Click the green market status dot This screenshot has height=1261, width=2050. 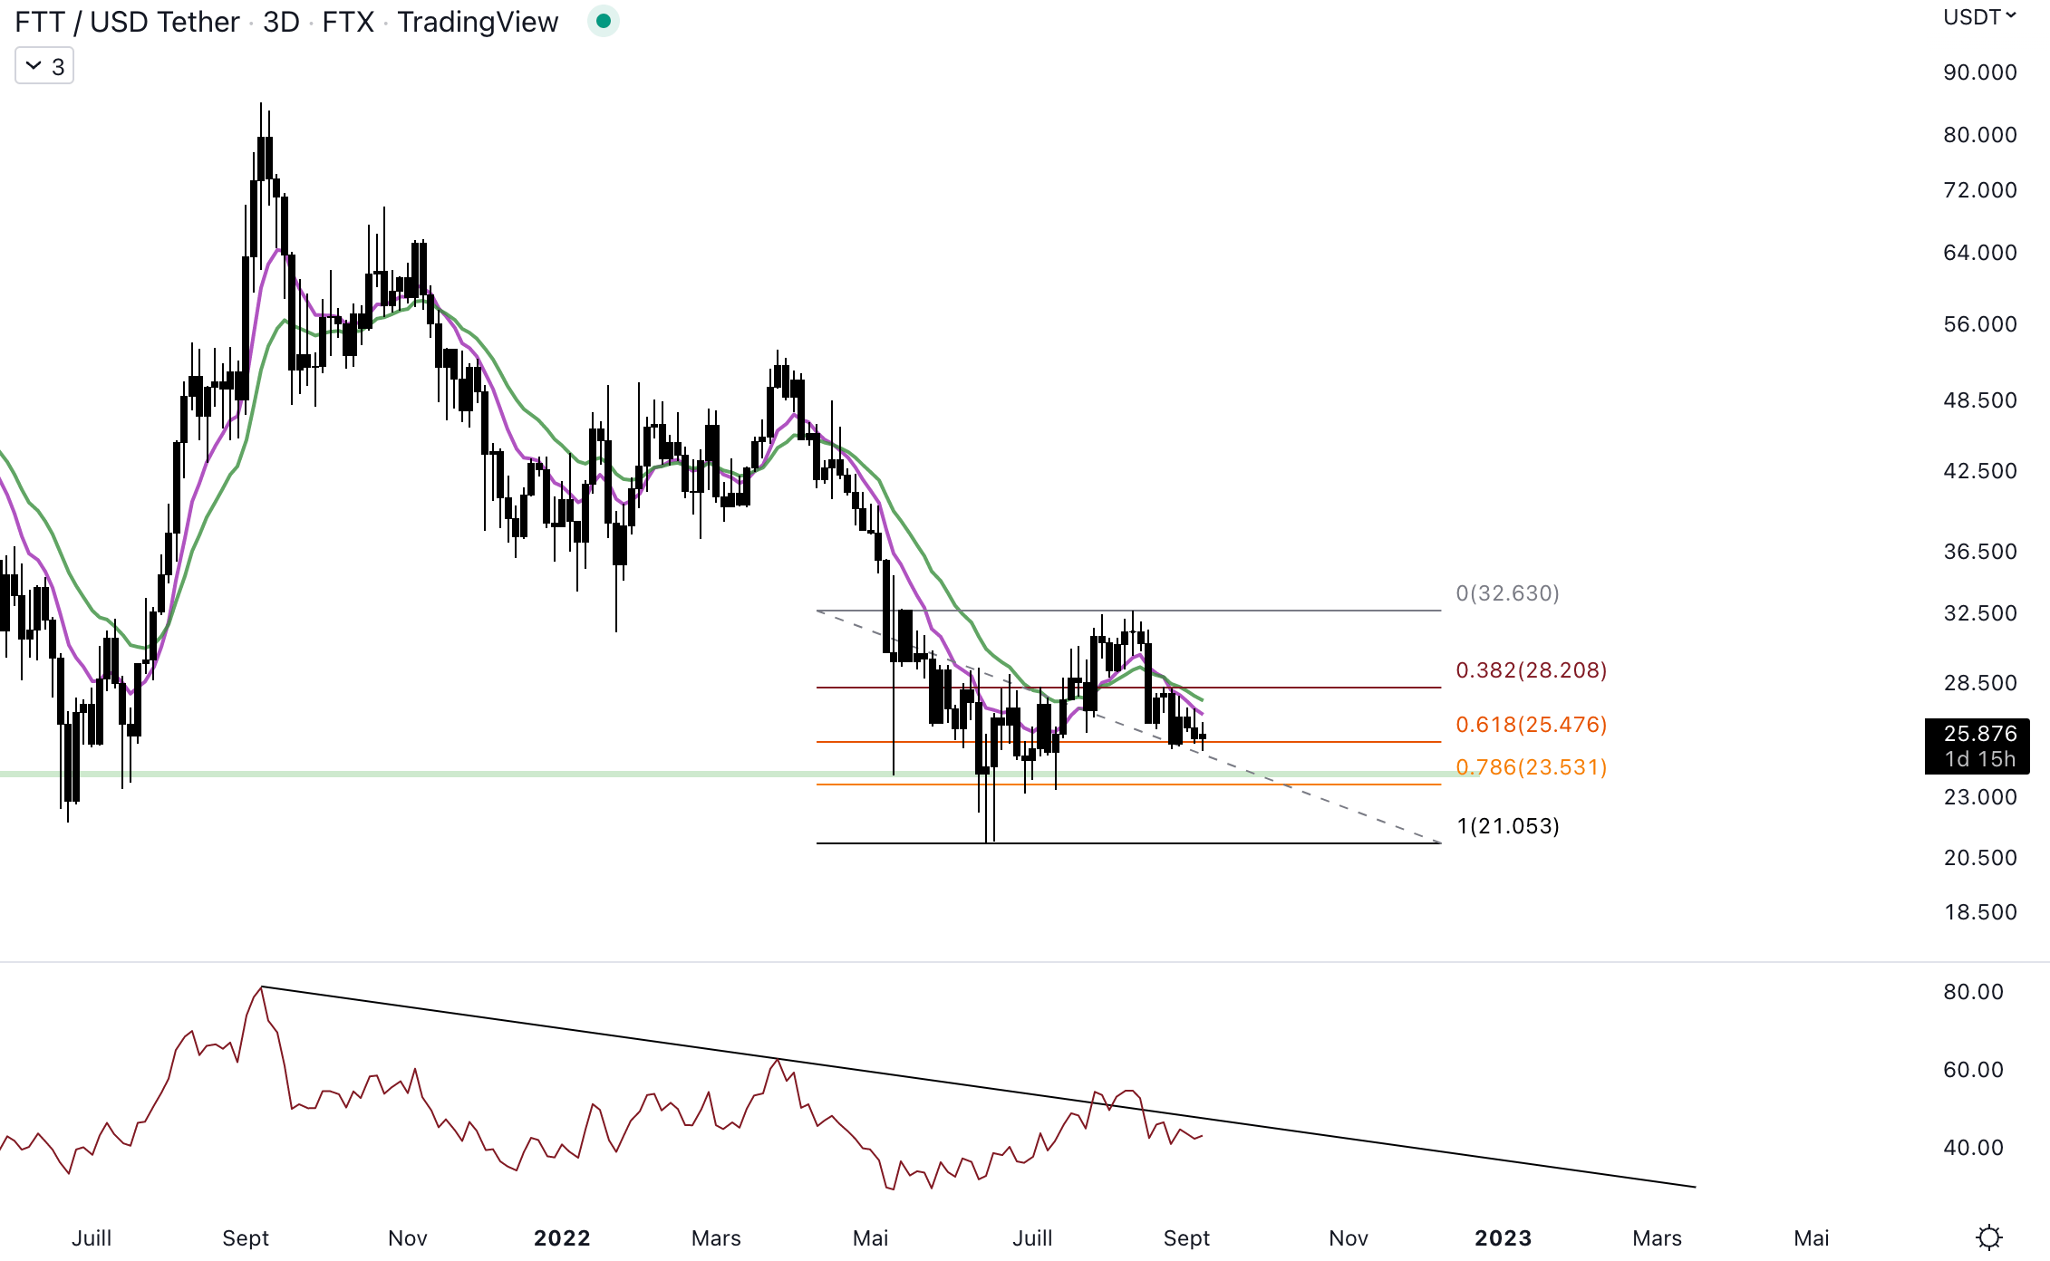(603, 21)
